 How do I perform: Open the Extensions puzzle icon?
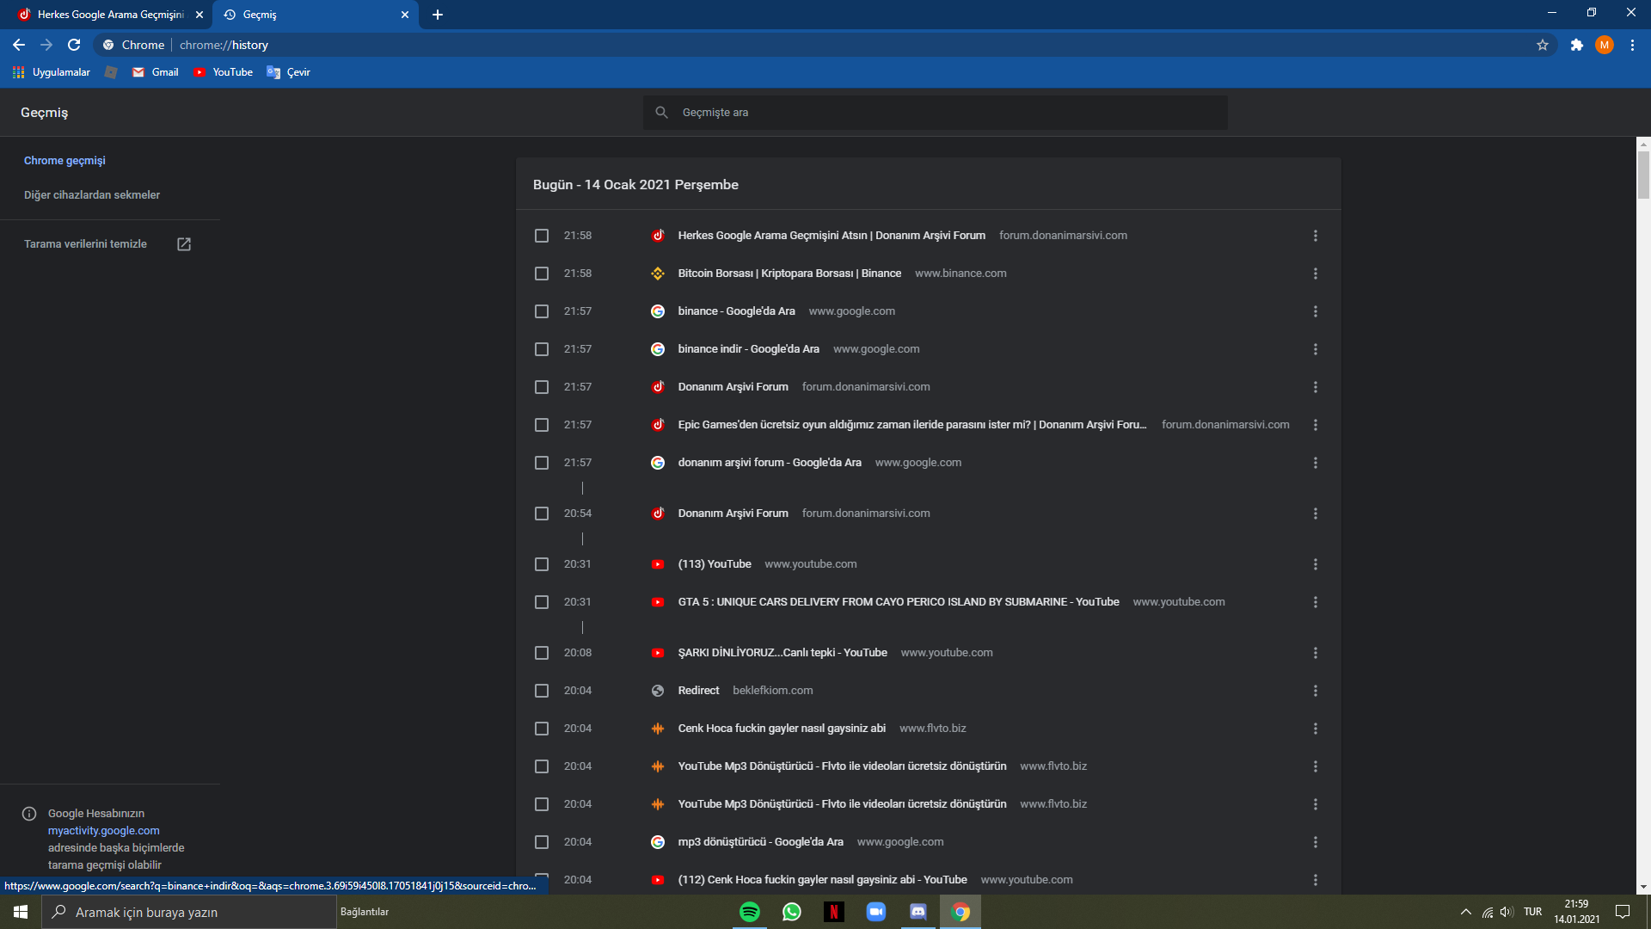point(1577,45)
